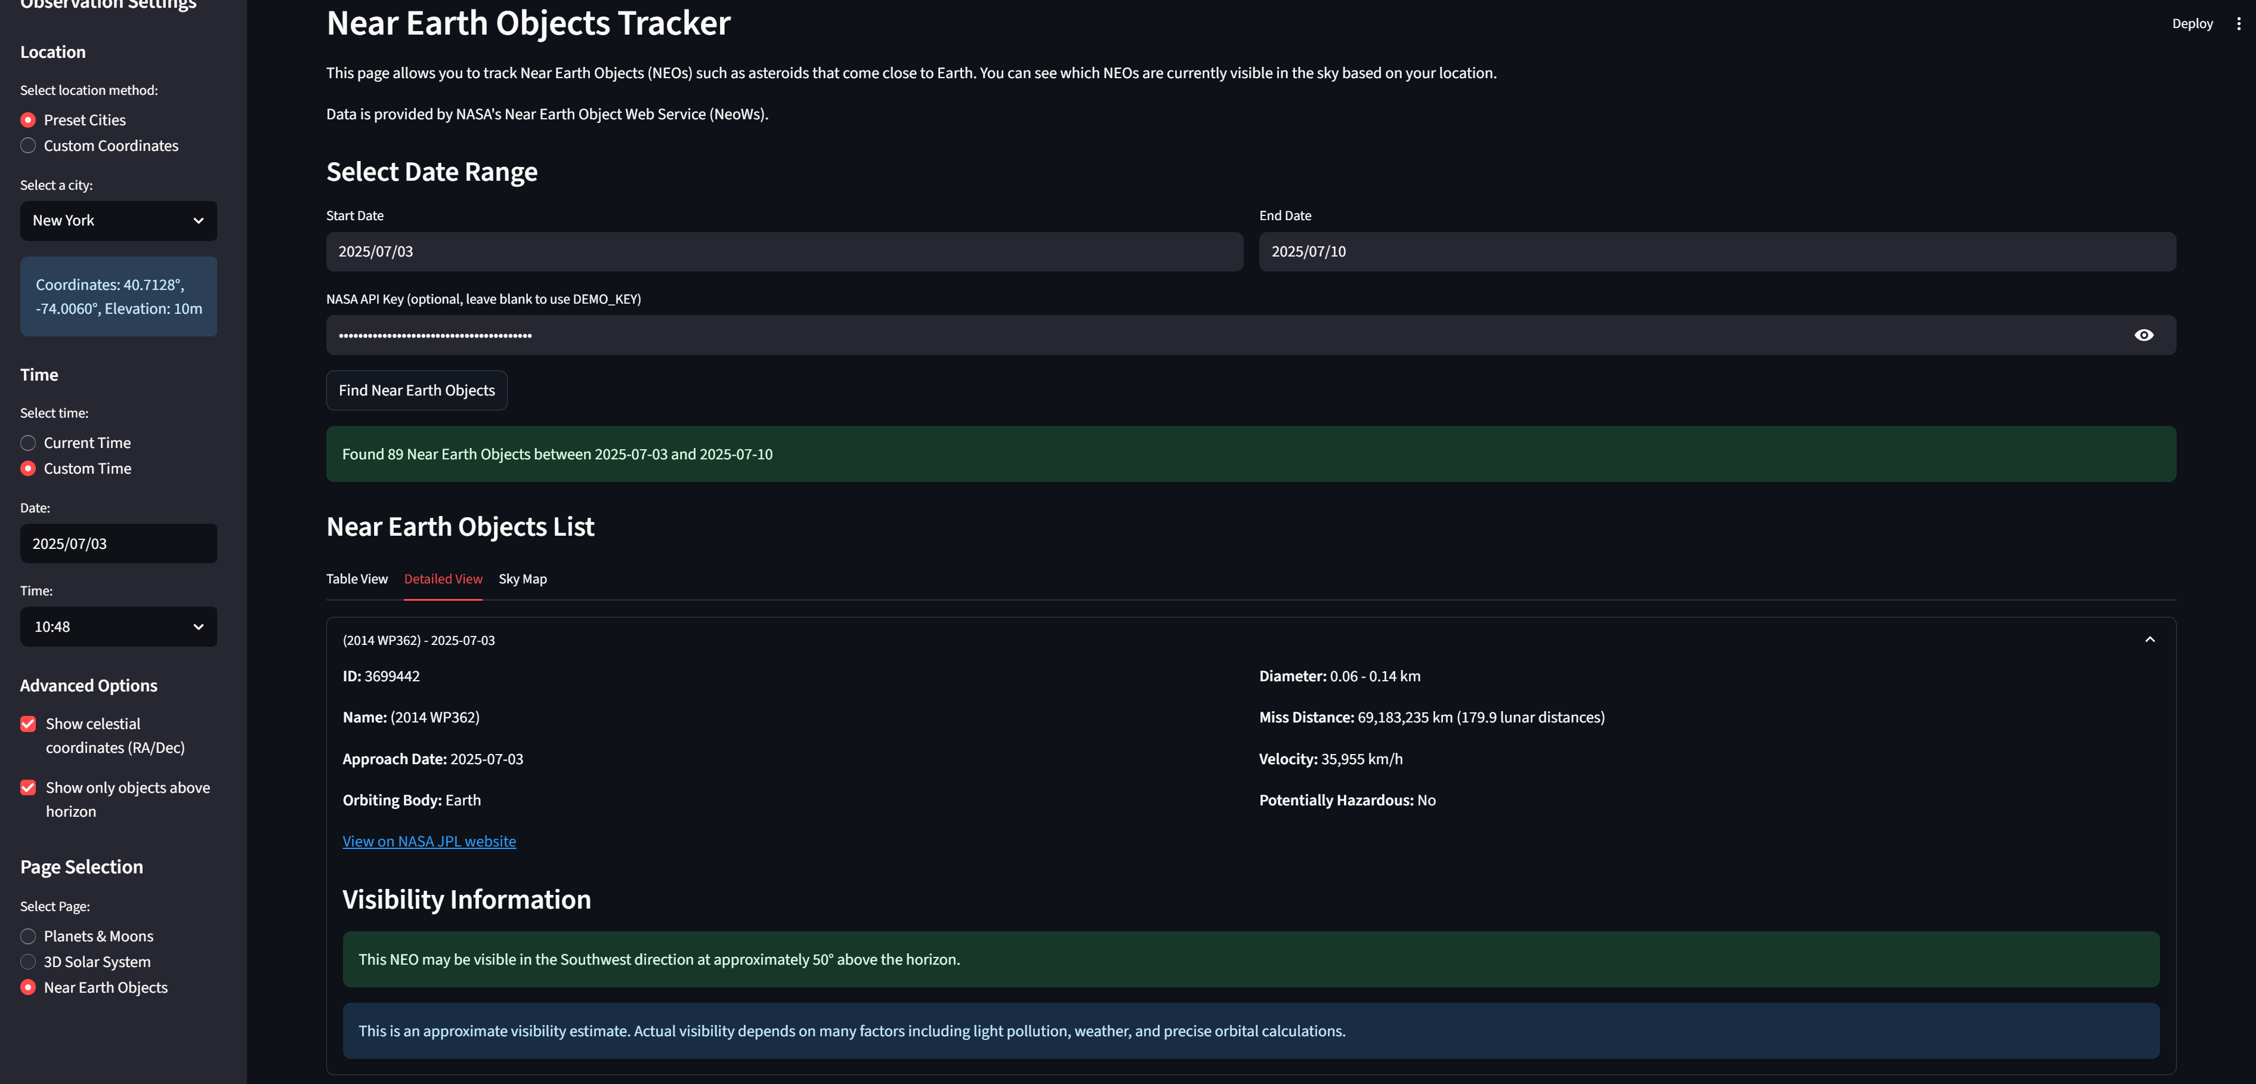
Task: Open the New York city dropdown
Action: 118,221
